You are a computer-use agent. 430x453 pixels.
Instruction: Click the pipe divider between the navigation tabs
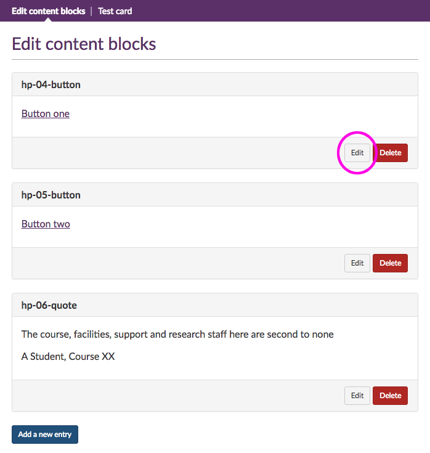[x=91, y=11]
